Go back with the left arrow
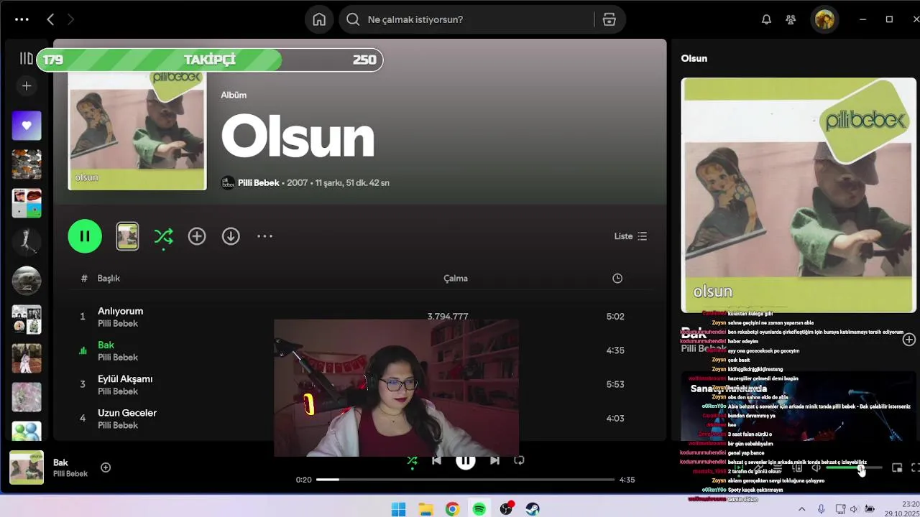The height and width of the screenshot is (517, 920). (50, 19)
